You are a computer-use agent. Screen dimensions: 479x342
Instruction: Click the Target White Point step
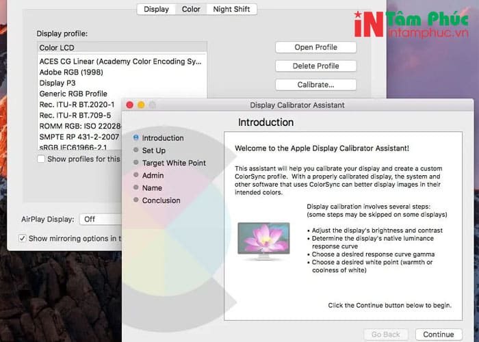(174, 163)
